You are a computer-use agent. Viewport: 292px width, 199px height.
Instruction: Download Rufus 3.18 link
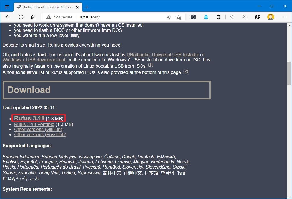tap(29, 118)
